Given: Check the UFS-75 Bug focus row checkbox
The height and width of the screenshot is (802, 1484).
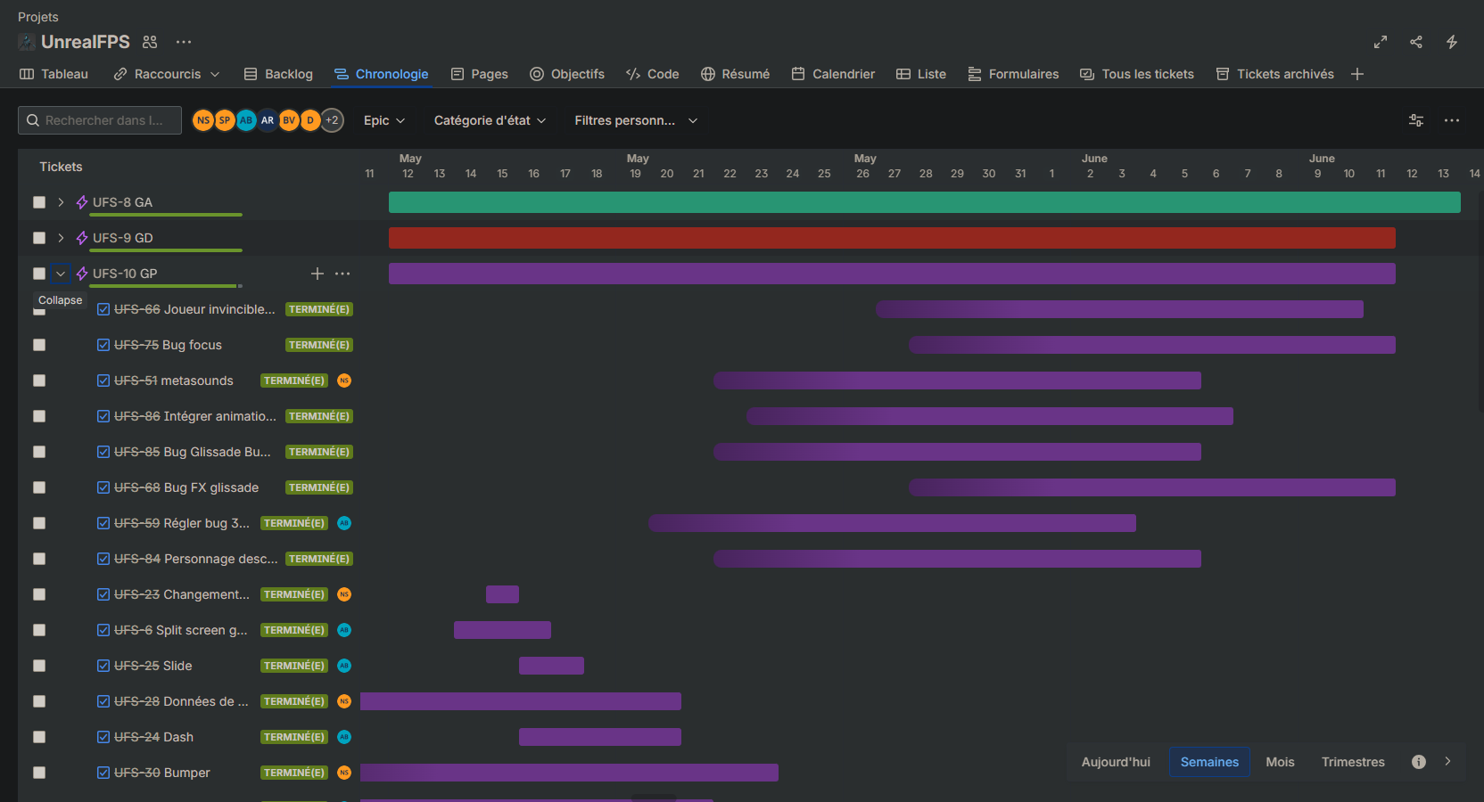Looking at the screenshot, I should tap(39, 345).
